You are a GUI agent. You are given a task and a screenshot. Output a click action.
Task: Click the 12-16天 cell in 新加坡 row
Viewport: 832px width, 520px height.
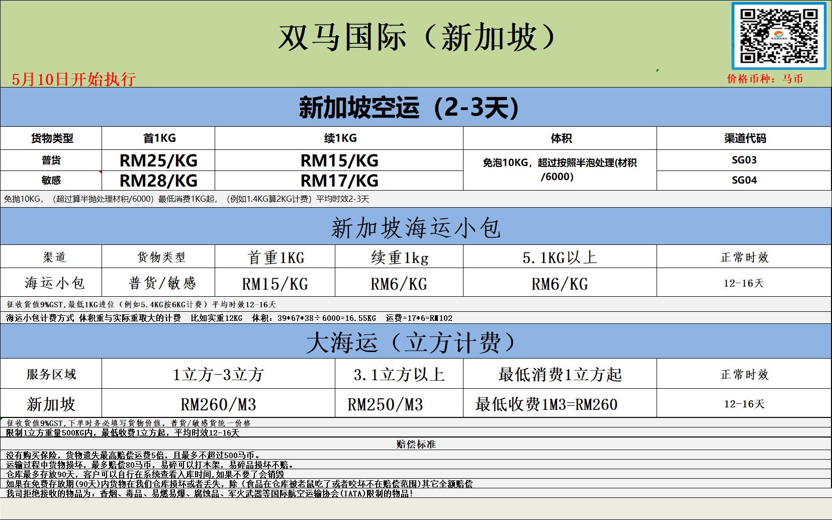coord(744,403)
